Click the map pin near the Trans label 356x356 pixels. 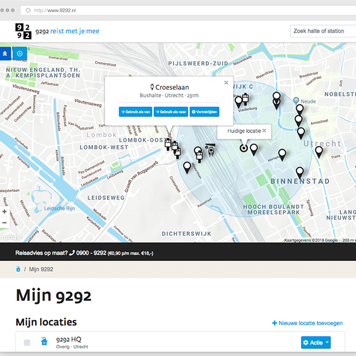point(319,152)
